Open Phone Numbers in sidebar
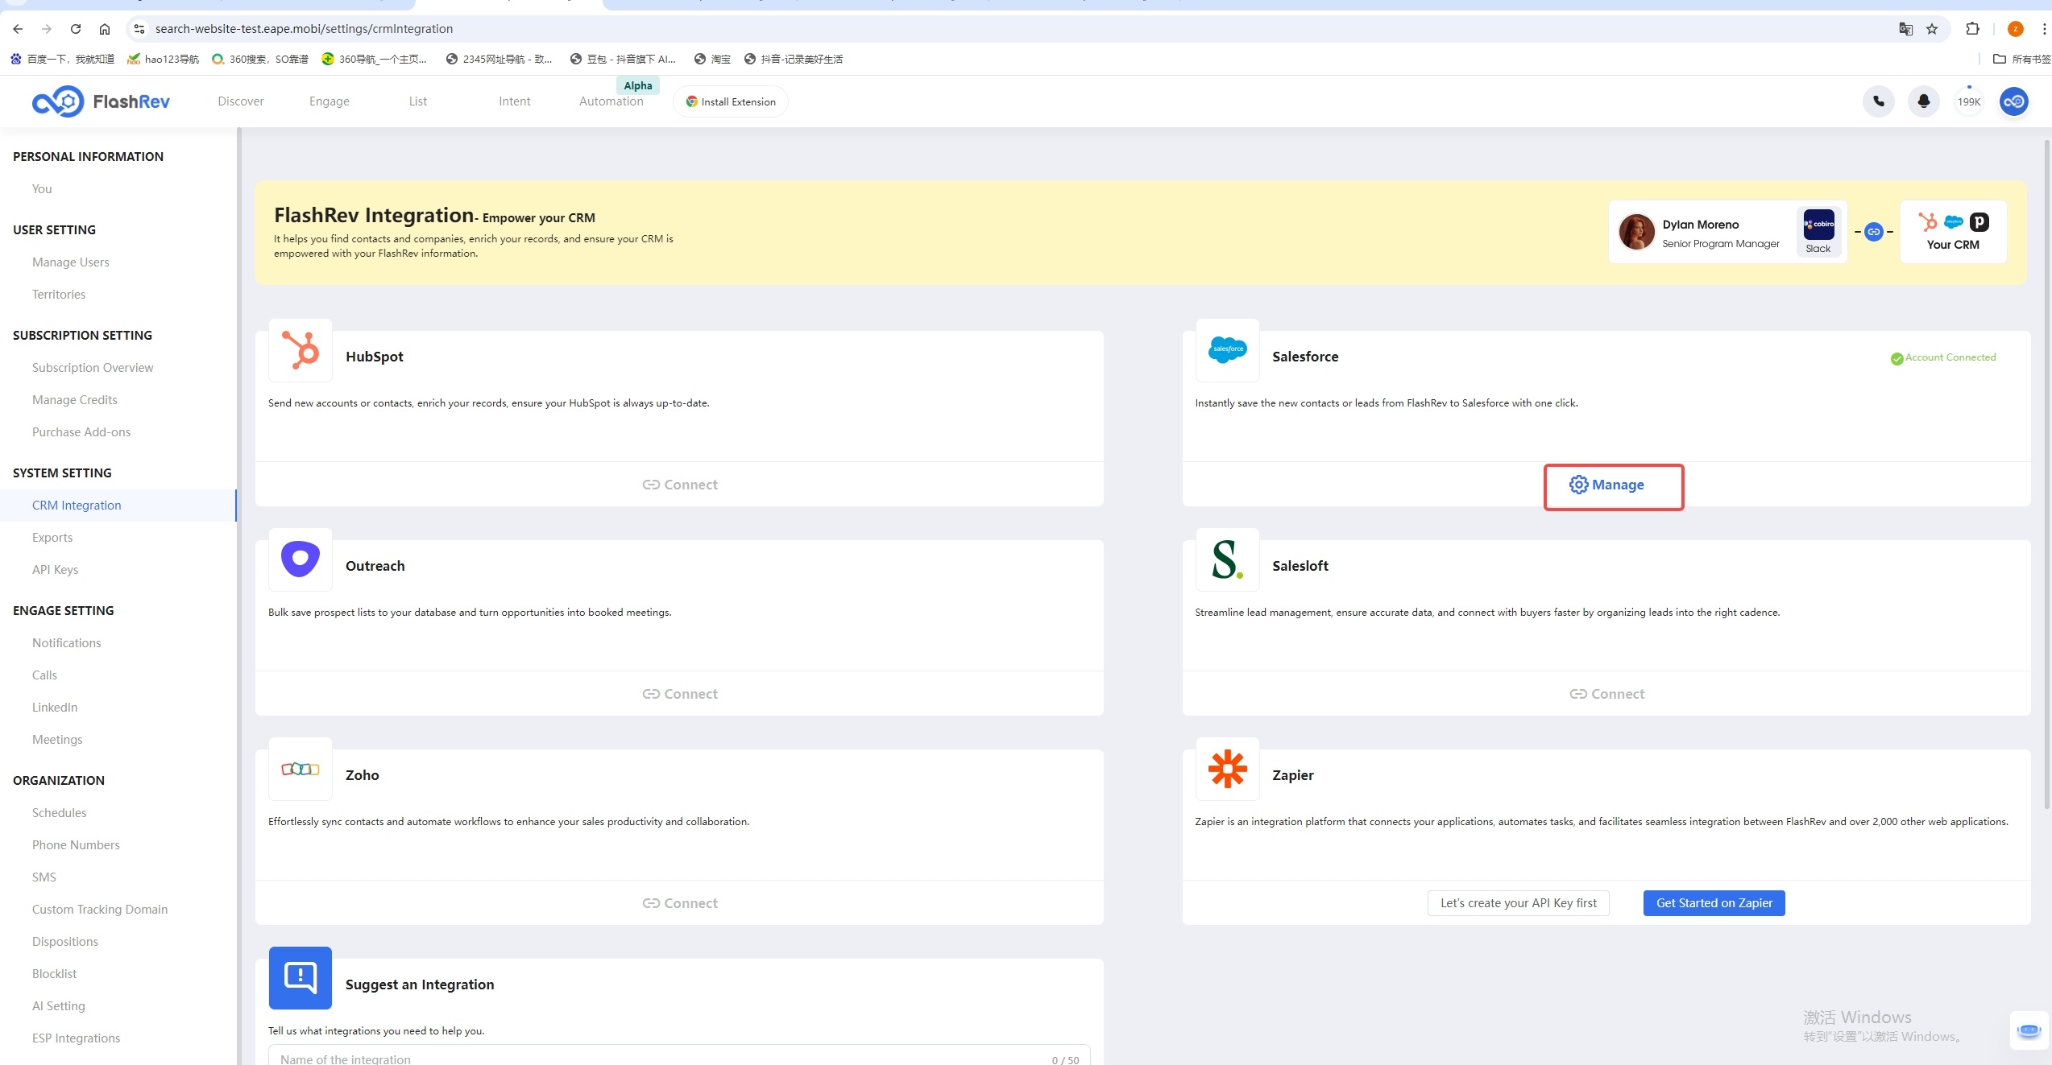This screenshot has width=2052, height=1065. [76, 845]
